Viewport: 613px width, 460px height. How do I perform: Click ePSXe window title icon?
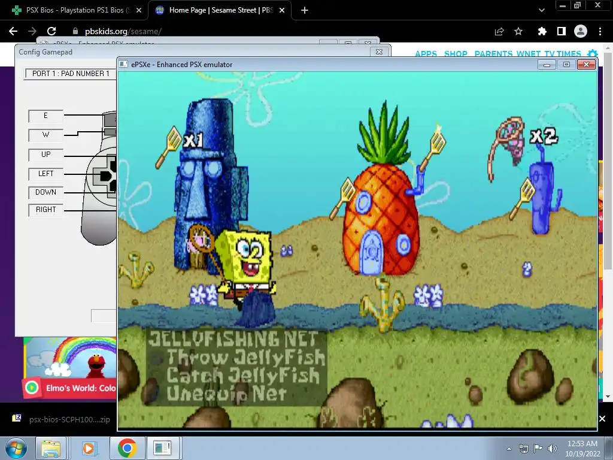pos(123,64)
